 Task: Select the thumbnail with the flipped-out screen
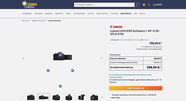pyautogui.click(x=44, y=97)
